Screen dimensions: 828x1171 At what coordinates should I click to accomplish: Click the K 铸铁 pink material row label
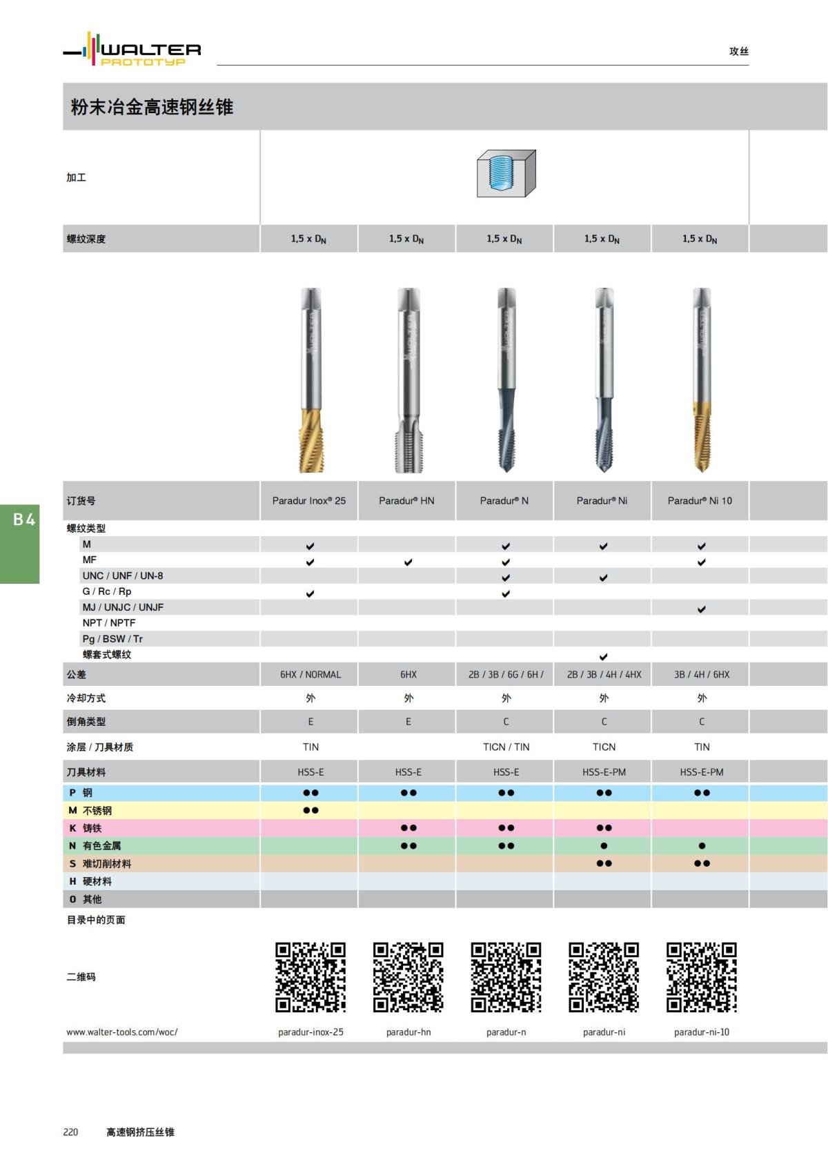tap(85, 828)
